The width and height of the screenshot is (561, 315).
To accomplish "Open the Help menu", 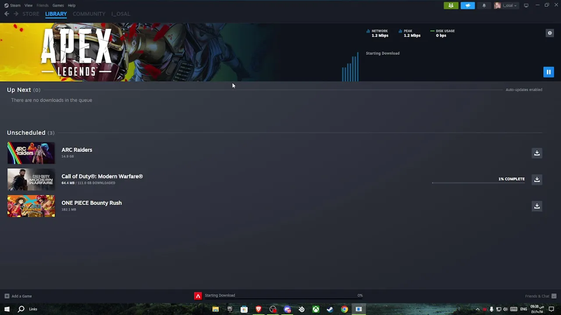I will (x=72, y=5).
